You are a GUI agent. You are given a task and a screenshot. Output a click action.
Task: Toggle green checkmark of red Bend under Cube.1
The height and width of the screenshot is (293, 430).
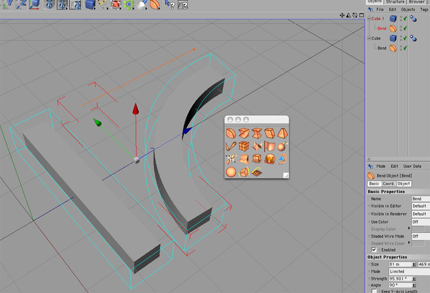point(405,28)
